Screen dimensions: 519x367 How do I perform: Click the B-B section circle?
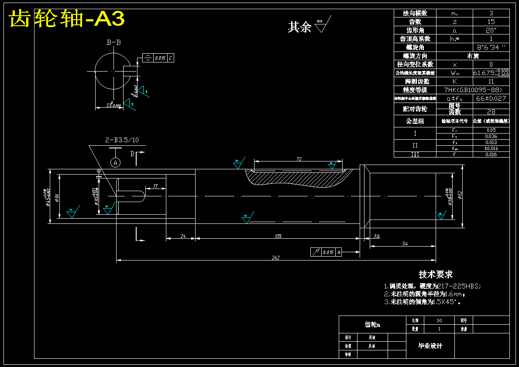click(x=113, y=71)
